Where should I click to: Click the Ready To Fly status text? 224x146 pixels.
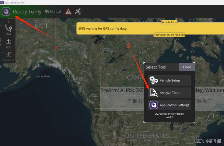point(27,12)
